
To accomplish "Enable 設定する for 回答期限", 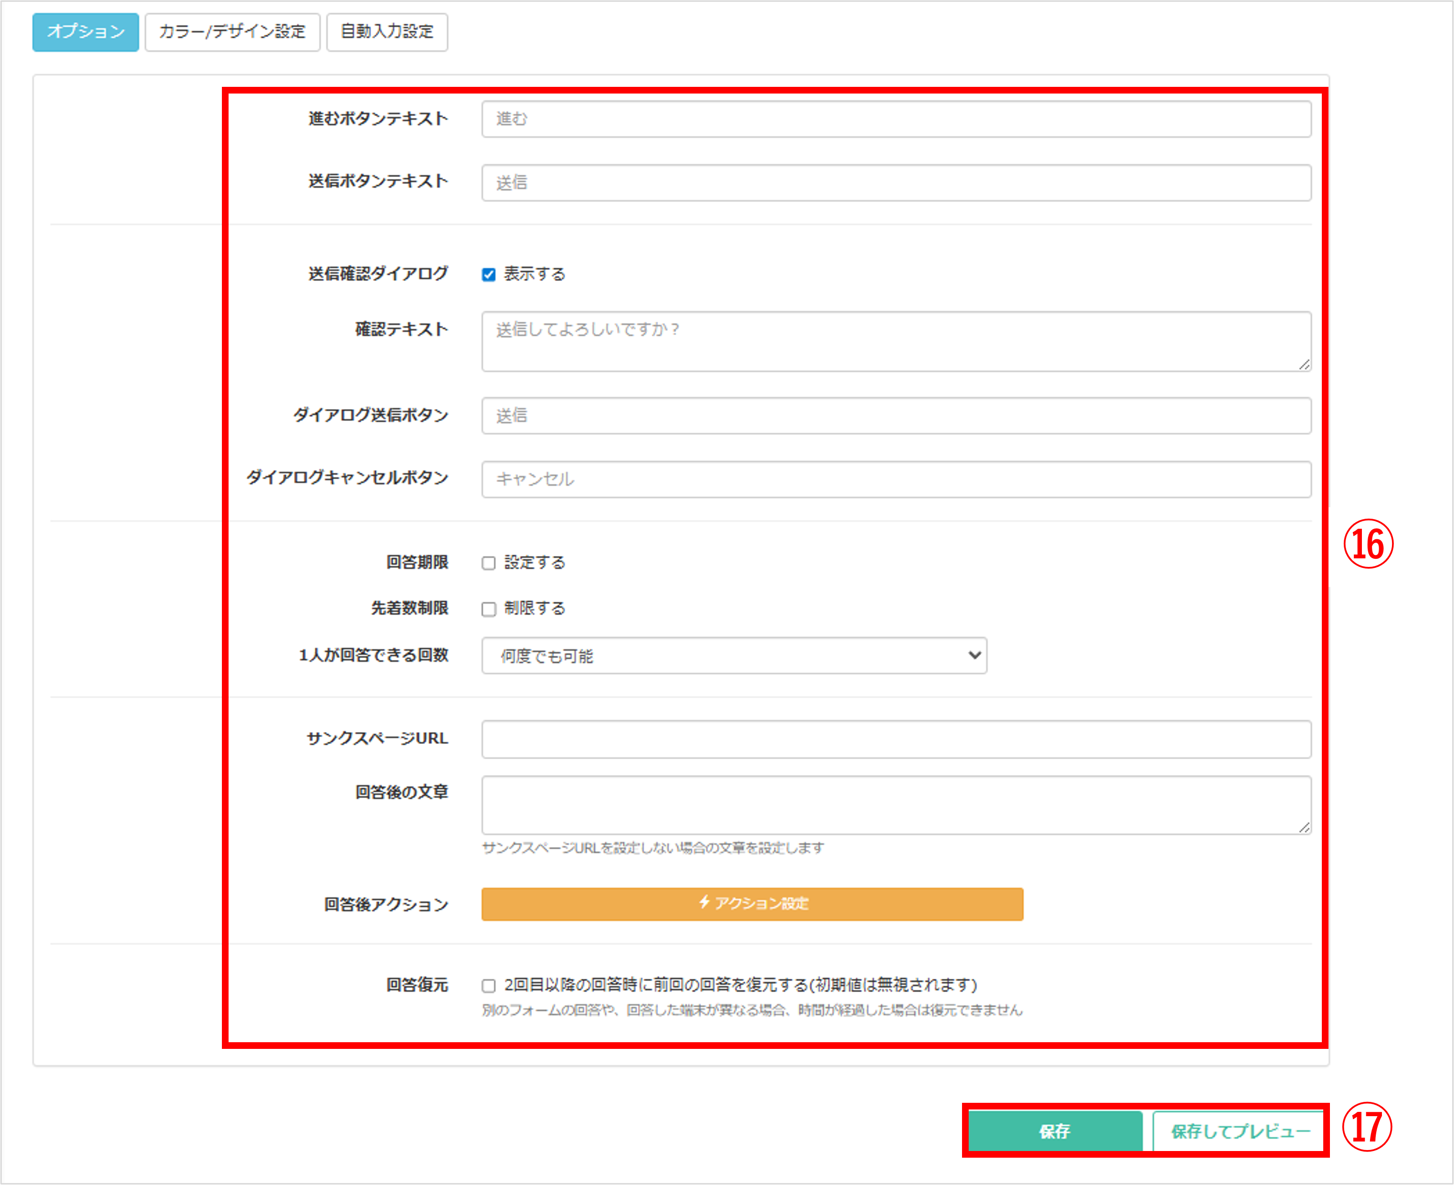I will pyautogui.click(x=488, y=563).
